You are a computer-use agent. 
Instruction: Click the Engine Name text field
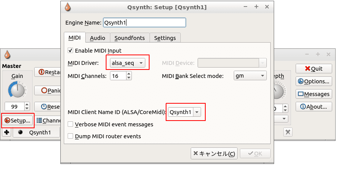[144, 23]
